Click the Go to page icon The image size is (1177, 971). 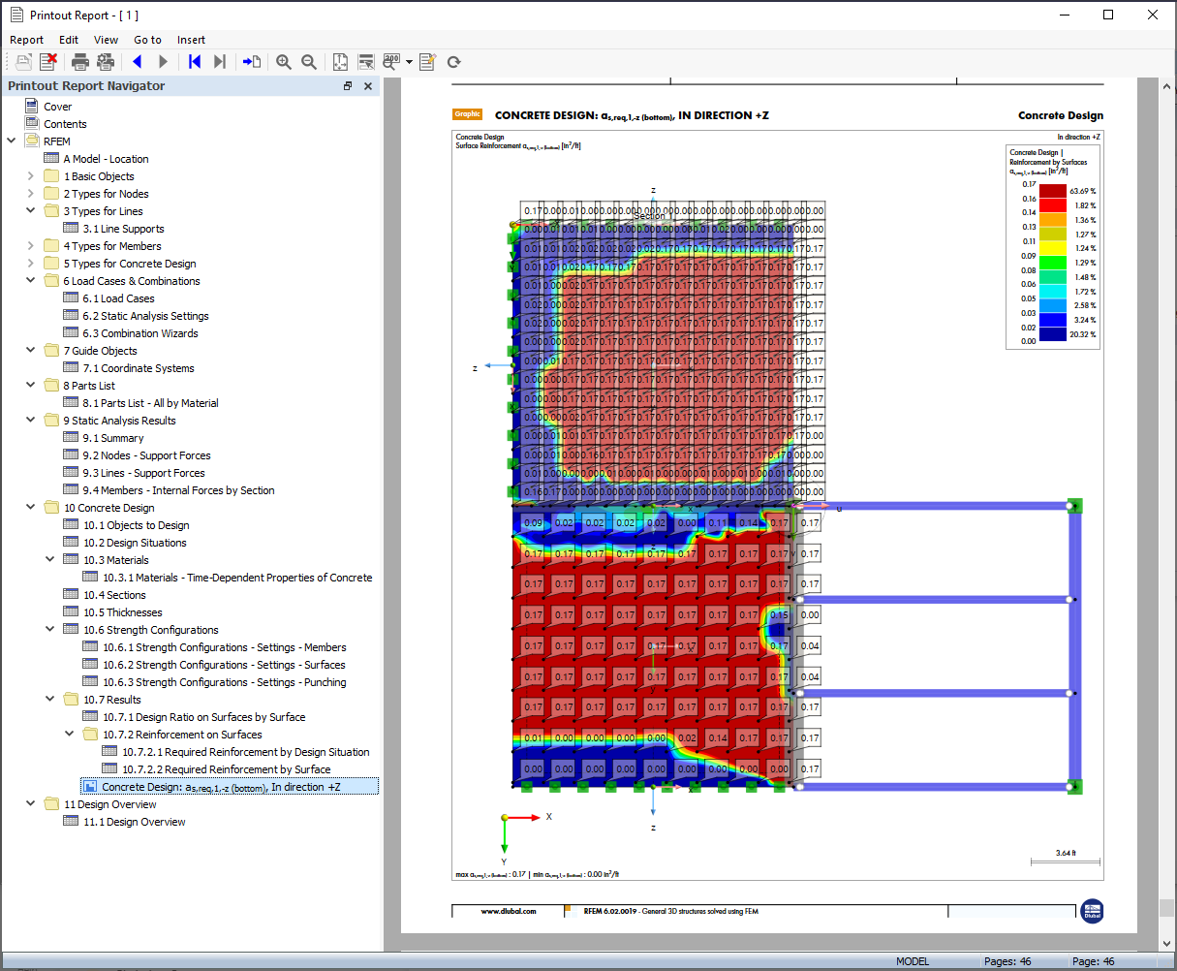252,62
